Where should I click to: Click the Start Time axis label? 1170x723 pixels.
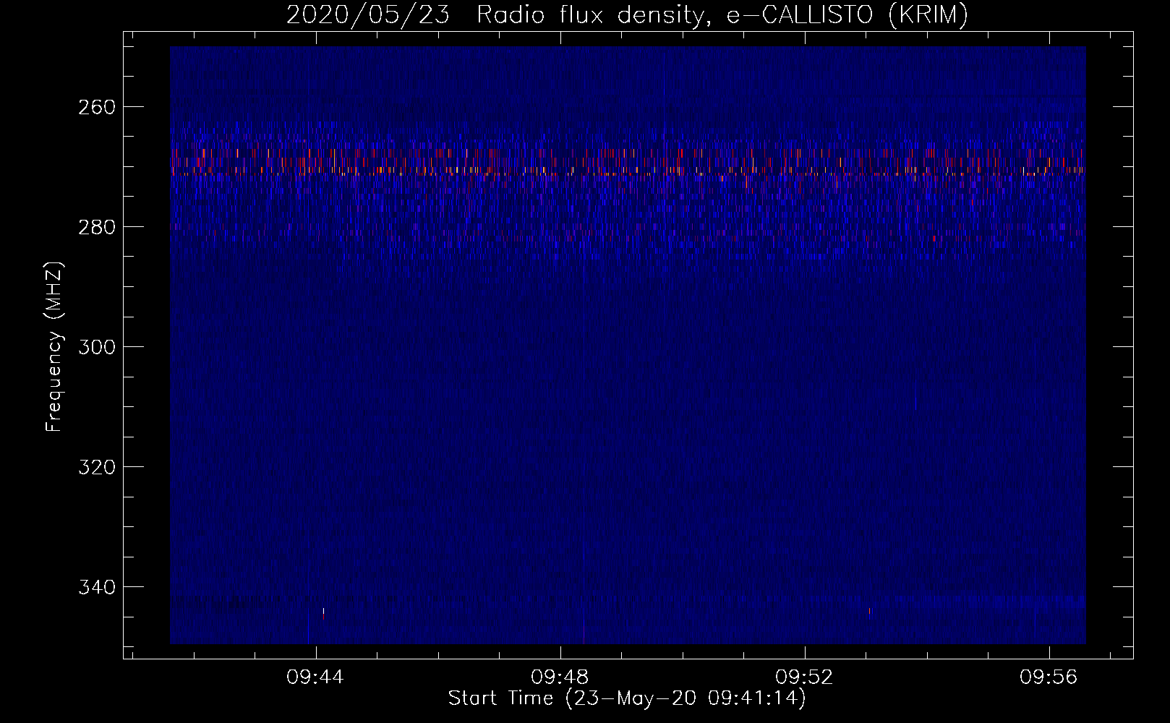coord(627,698)
